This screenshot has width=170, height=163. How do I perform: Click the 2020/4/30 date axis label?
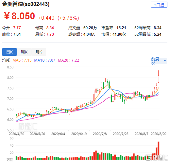pos(16,134)
